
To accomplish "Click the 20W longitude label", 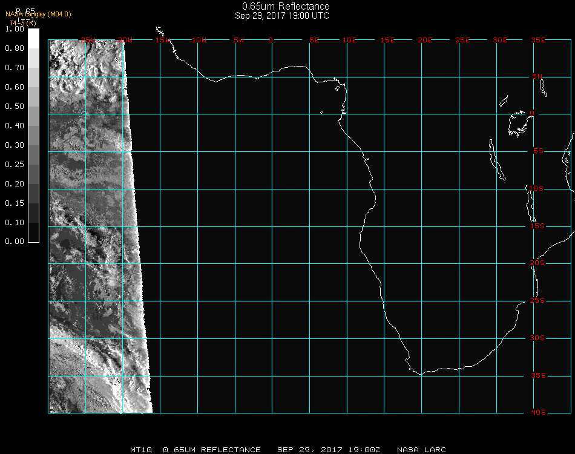I will point(125,40).
